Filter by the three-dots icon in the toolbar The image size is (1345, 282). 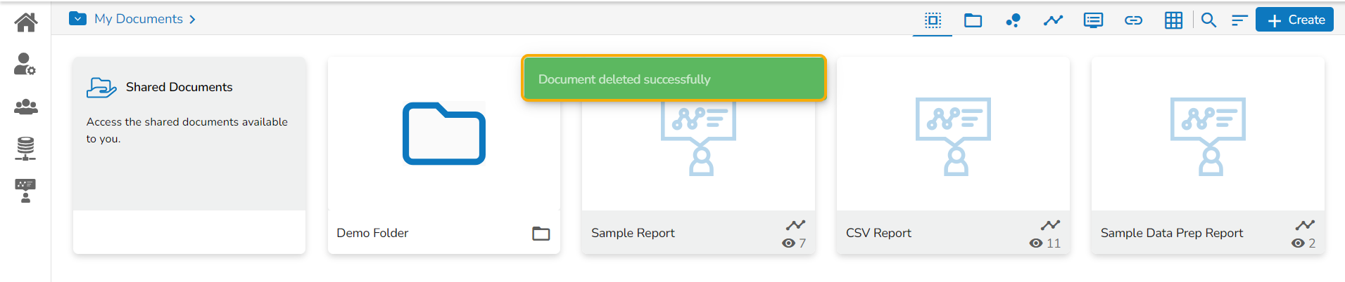(1013, 20)
